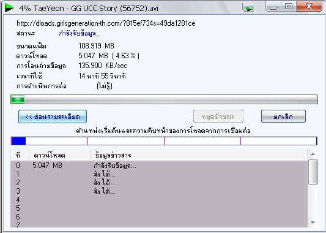The image size is (326, 233).
Task: Close the download progress window
Action: click(309, 7)
